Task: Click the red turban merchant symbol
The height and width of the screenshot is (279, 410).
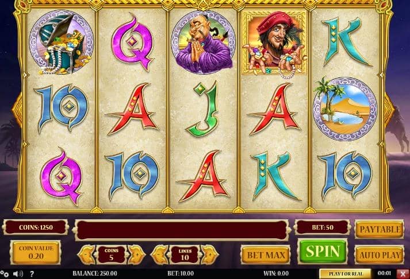Action: pyautogui.click(x=274, y=44)
